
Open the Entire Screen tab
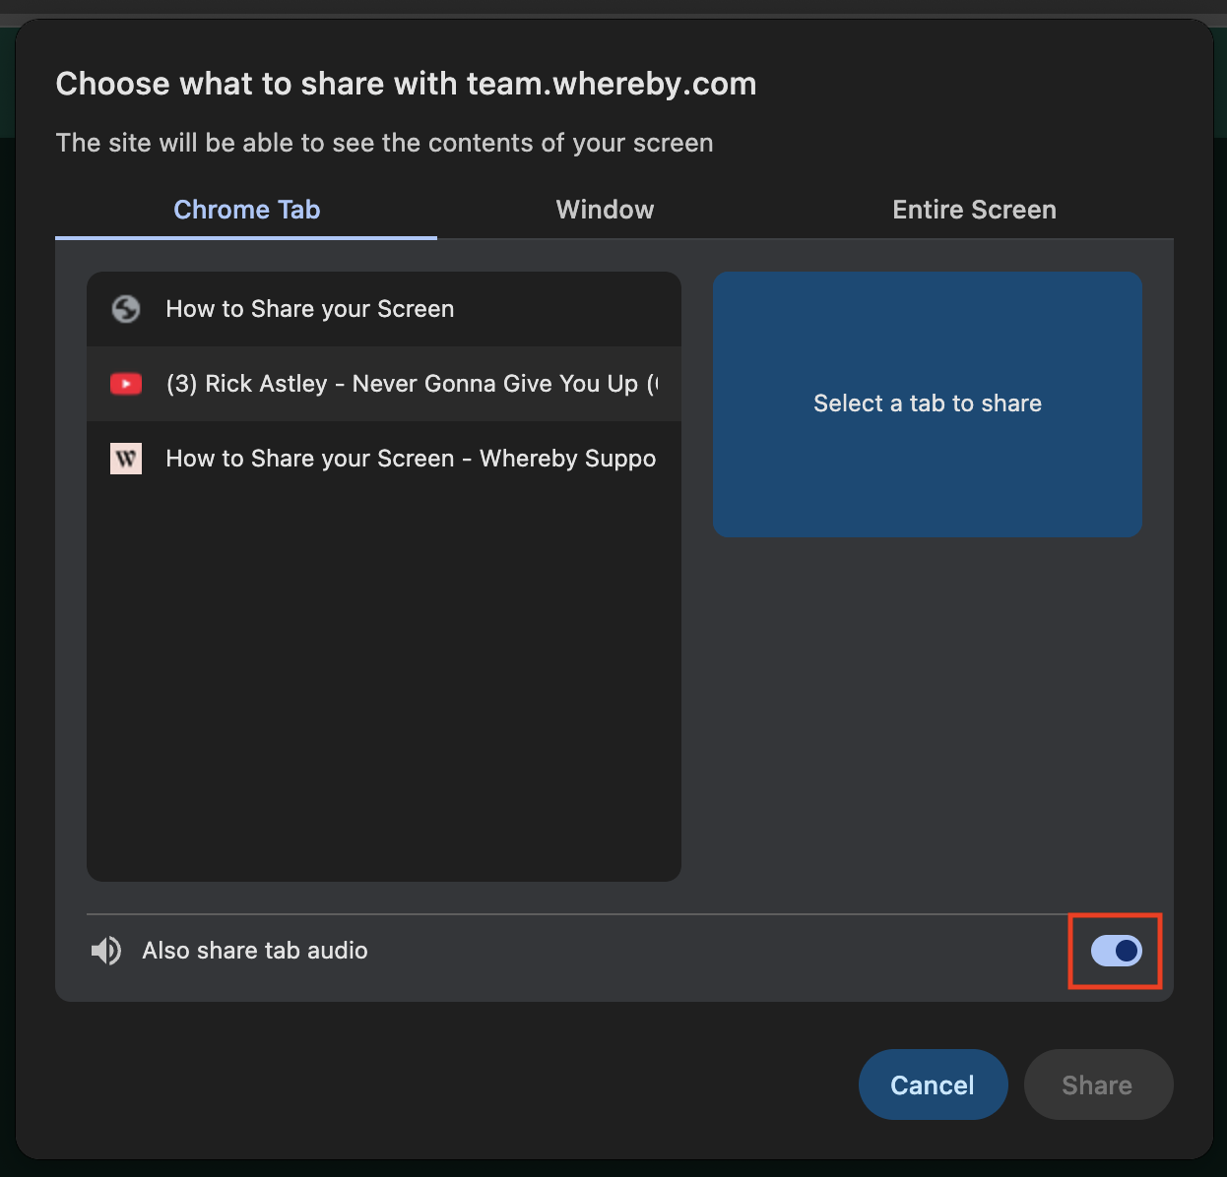pyautogui.click(x=974, y=210)
